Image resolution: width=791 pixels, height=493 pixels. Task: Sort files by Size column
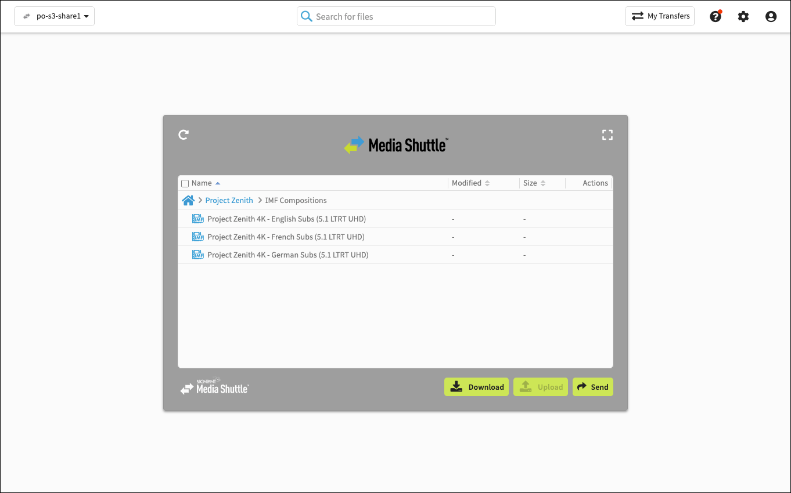[x=534, y=183]
